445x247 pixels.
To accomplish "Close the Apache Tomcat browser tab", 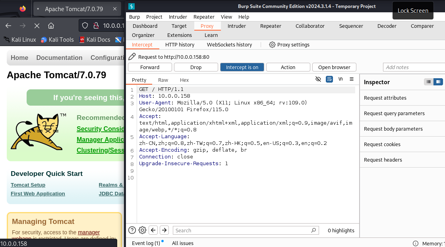I will (x=115, y=9).
